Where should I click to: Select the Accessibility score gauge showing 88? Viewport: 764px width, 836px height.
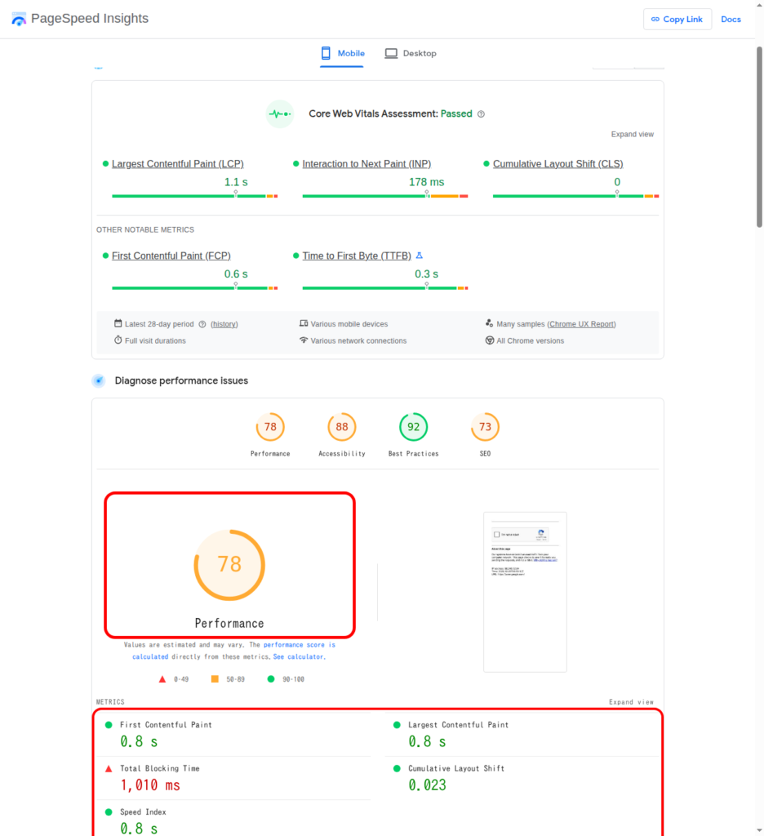(x=341, y=426)
